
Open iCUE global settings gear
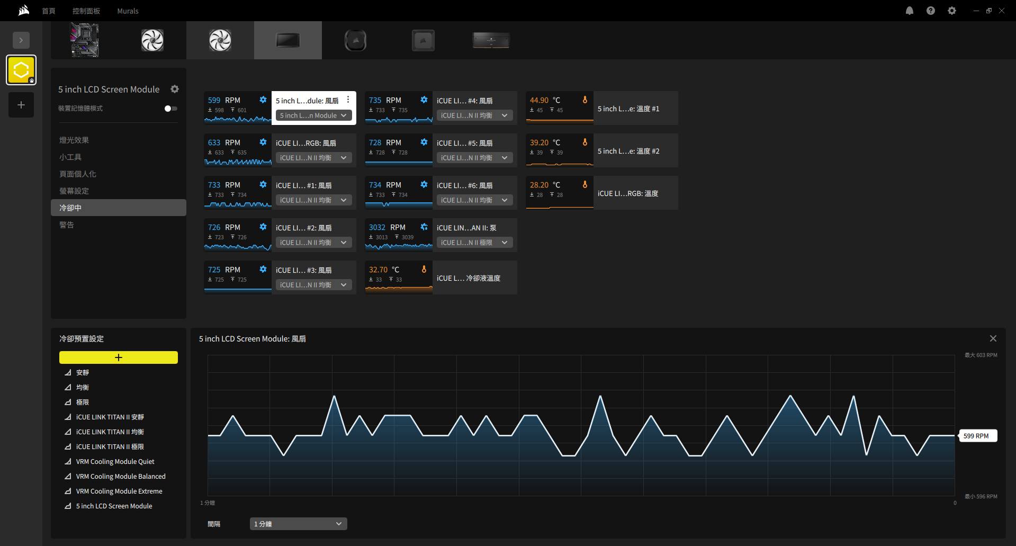point(952,11)
